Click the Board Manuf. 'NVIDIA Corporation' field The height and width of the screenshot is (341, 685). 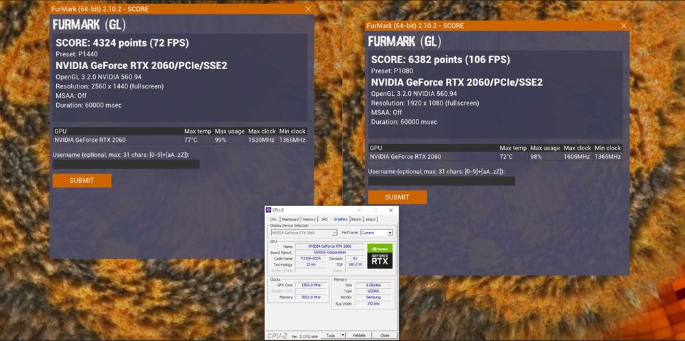click(x=330, y=253)
